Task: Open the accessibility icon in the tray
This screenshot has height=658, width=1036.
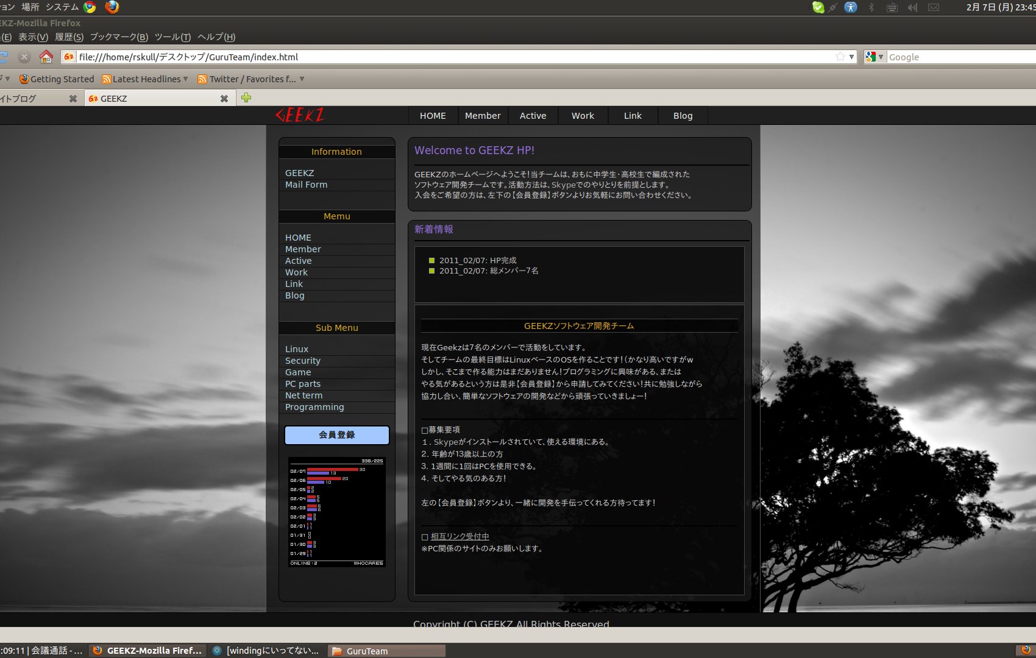Action: pos(851,7)
